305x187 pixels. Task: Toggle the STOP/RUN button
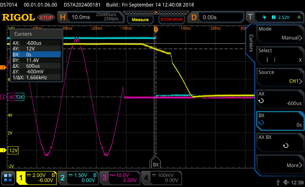tap(171, 19)
